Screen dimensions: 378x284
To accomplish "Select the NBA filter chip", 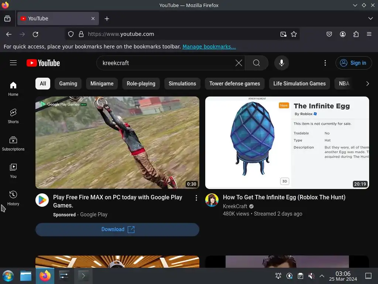I will pyautogui.click(x=344, y=84).
